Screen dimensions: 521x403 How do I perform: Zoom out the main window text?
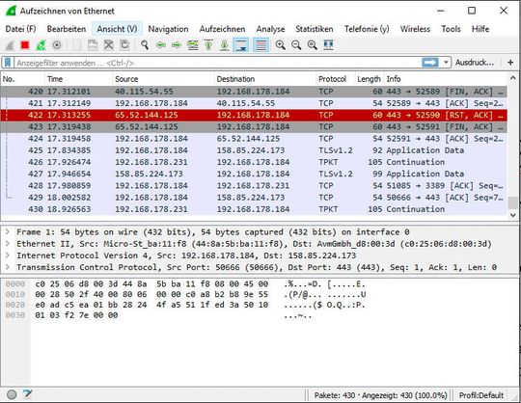pos(296,45)
